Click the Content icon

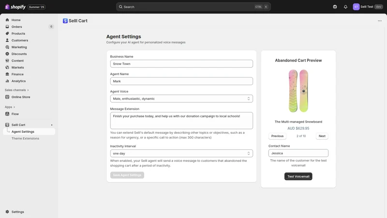point(7,61)
